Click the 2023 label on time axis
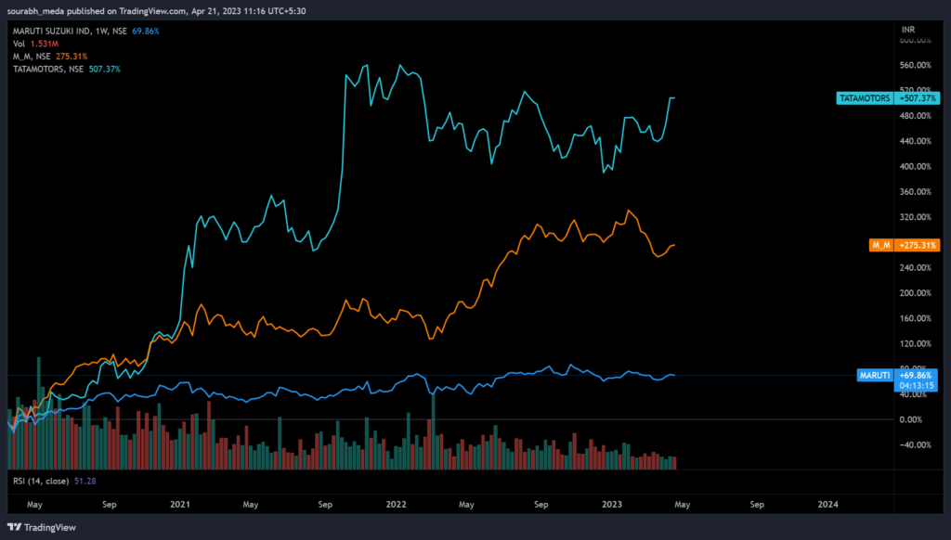Viewport: 951px width, 540px height. coord(612,504)
